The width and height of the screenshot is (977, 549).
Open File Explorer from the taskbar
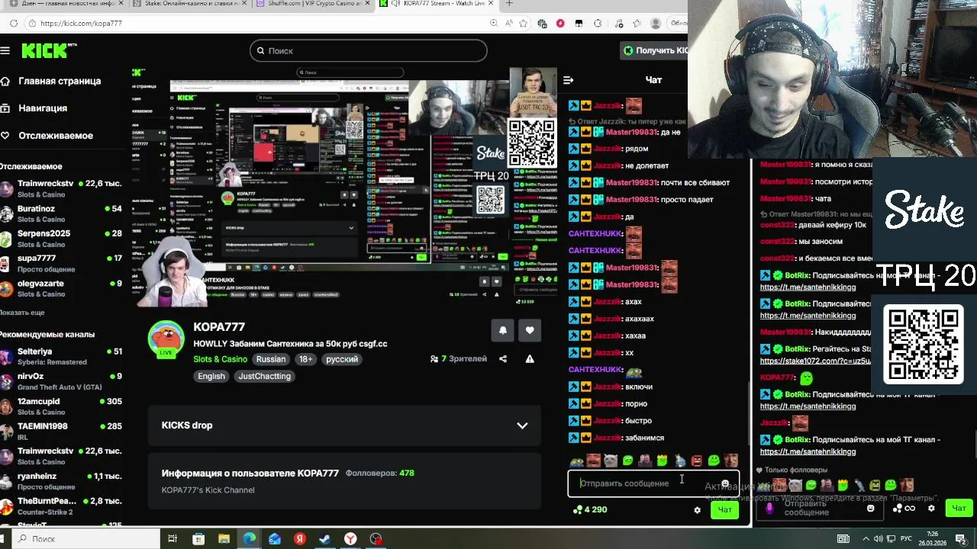[x=224, y=539]
